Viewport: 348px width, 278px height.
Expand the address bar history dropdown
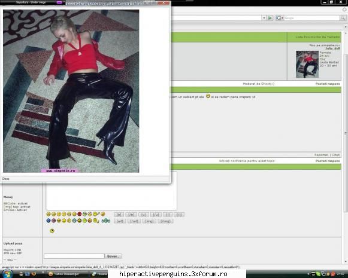coord(264,18)
